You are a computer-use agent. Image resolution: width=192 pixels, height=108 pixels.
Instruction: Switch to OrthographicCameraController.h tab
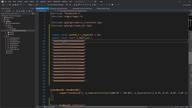click(58, 8)
